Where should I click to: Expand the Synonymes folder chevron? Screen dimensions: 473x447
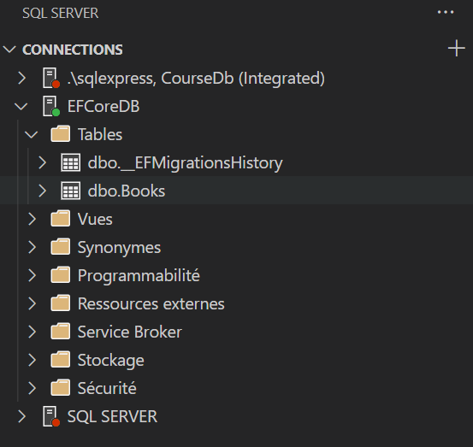32,247
